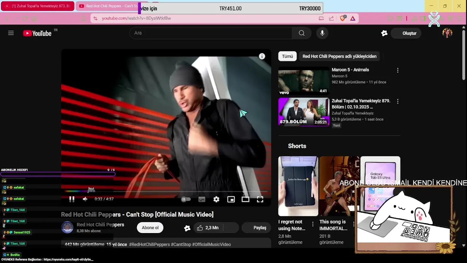Go to the YouTube home logo
Screen dimensions: 467x263
pos(37,33)
